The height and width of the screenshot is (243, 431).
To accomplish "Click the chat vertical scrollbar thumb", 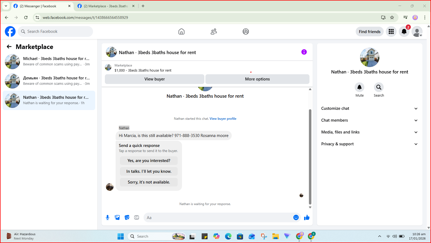I will [x=310, y=157].
